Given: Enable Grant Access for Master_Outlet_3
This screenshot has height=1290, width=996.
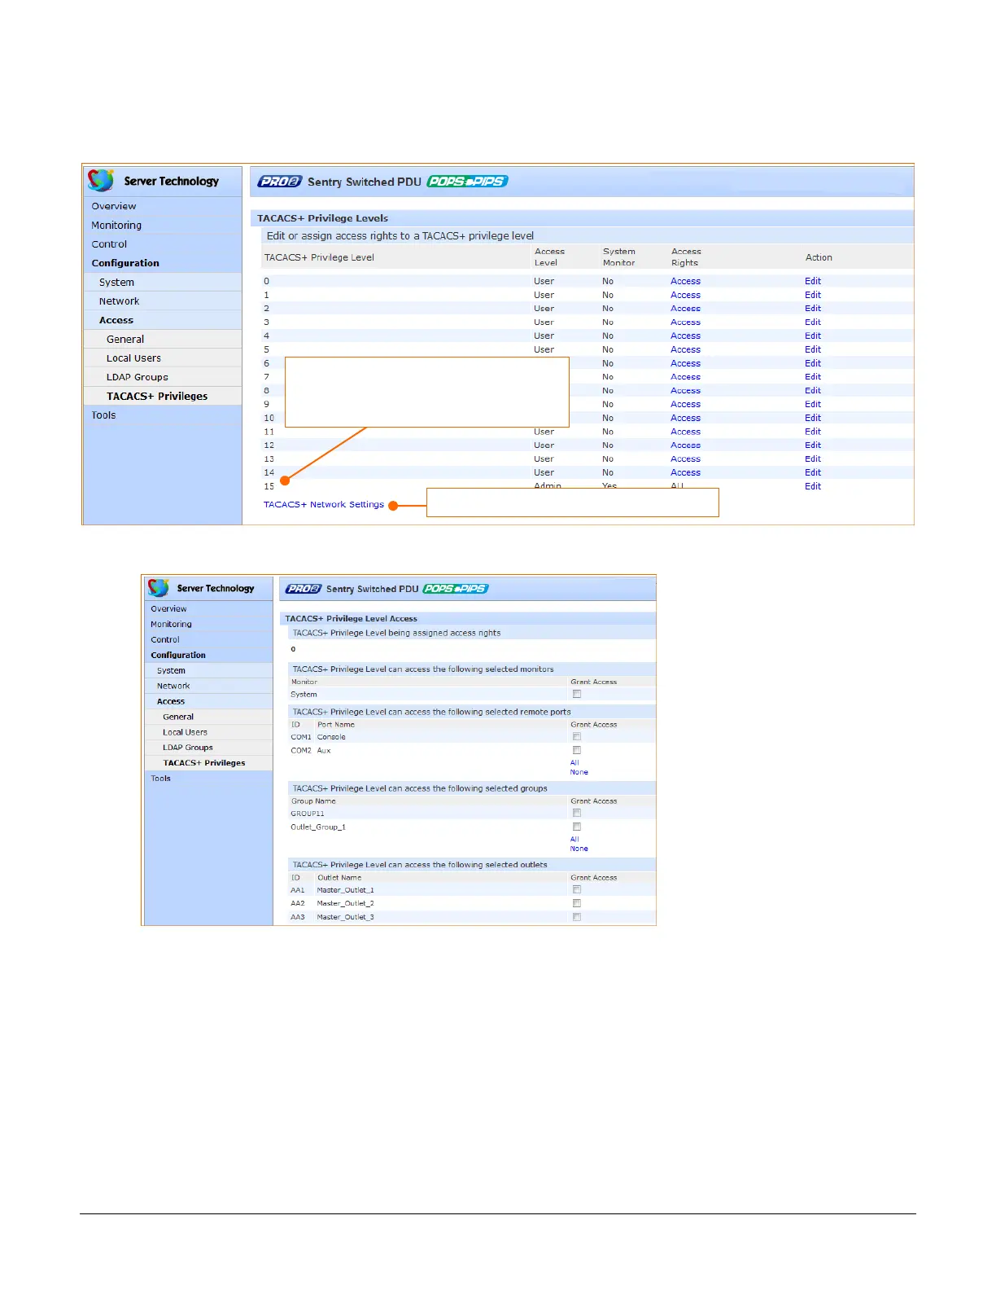Looking at the screenshot, I should click(x=577, y=917).
